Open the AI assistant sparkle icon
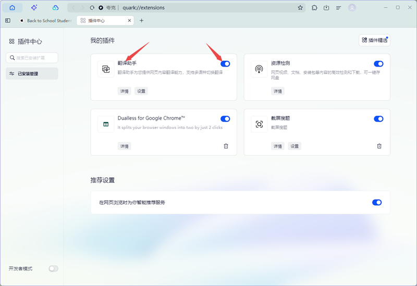Screen dimensions: 417x286 [x=34, y=8]
